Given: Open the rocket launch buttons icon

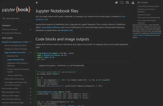Looking at the screenshot, I should [117, 3].
